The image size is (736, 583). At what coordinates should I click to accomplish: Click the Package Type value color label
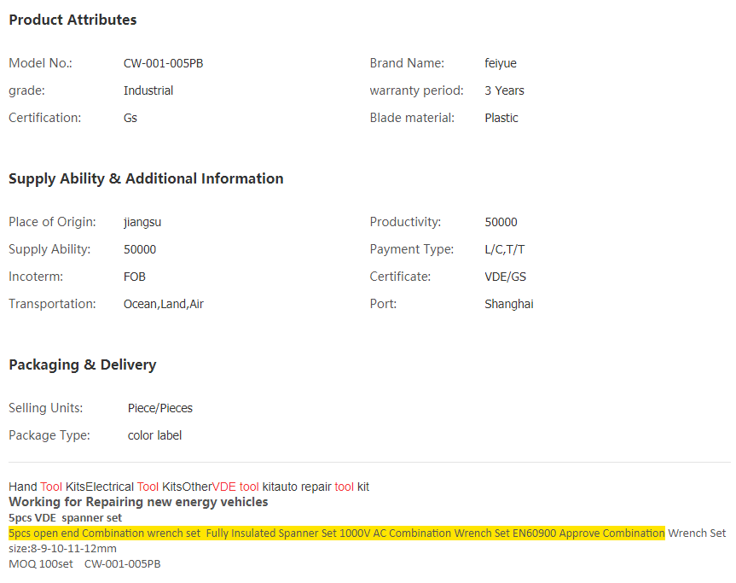click(154, 435)
